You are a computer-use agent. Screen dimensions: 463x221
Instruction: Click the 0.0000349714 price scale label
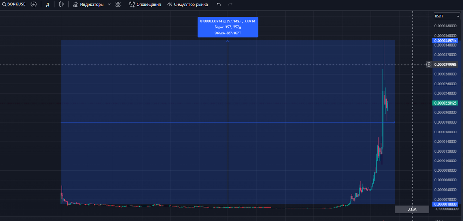(x=445, y=40)
